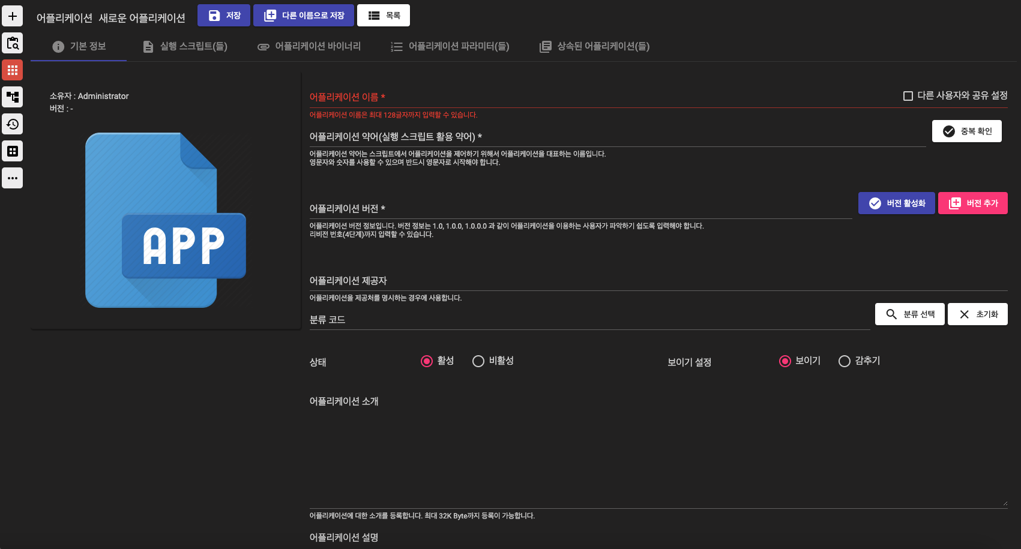Click the 저장 button
This screenshot has height=549, width=1021.
point(223,15)
